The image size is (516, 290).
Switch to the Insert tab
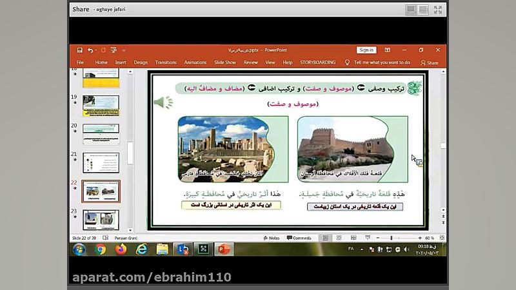[121, 63]
